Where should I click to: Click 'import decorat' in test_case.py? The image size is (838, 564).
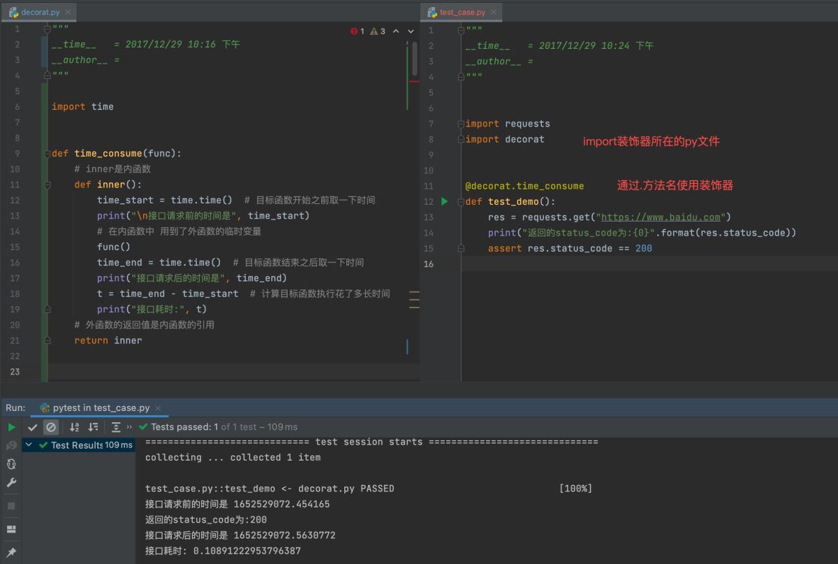click(x=505, y=139)
